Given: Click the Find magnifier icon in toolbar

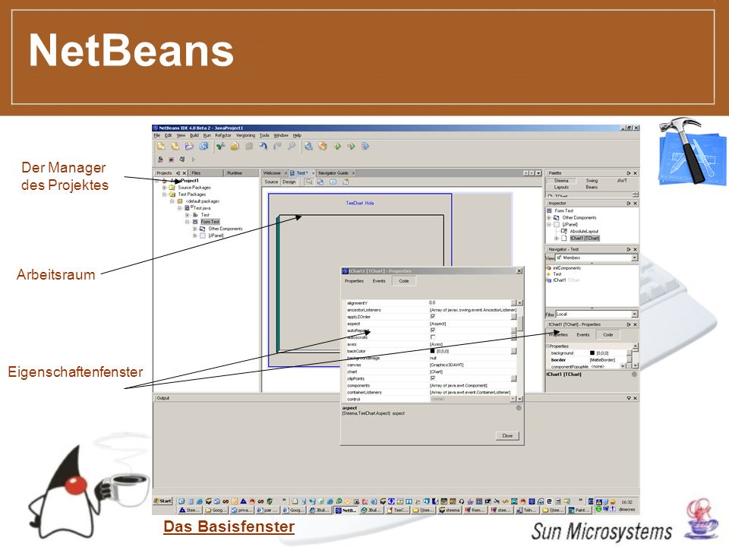Looking at the screenshot, I should pos(292,146).
